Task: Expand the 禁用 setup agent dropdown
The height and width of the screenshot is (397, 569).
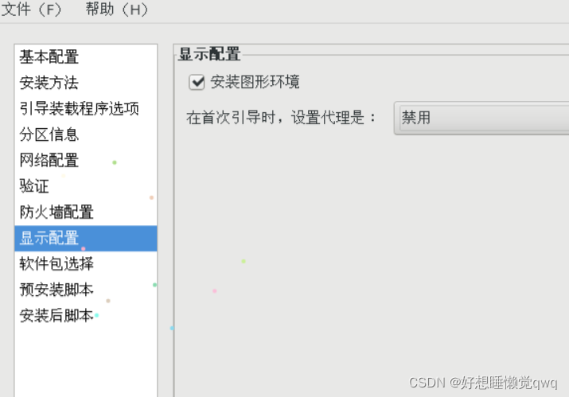Action: point(481,118)
